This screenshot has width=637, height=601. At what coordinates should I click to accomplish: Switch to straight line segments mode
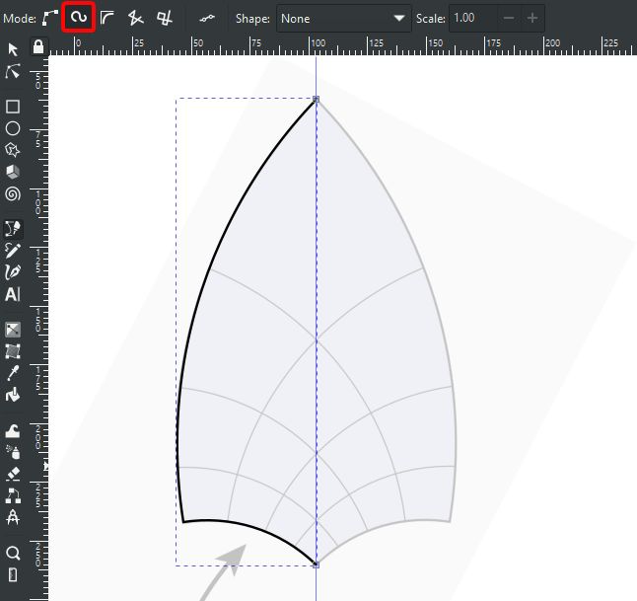pos(136,18)
